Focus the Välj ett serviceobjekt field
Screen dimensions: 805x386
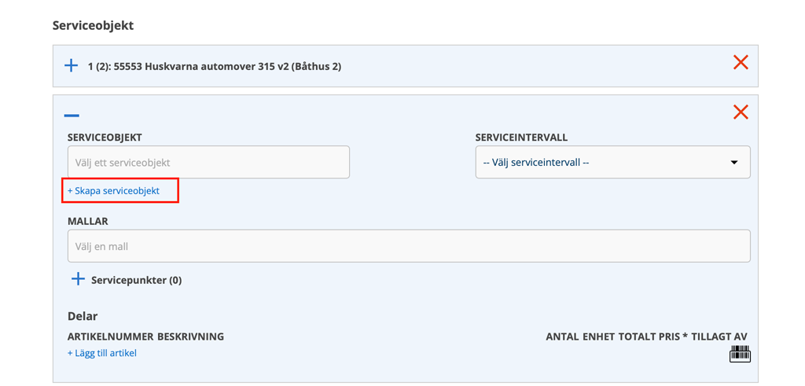[x=208, y=163]
